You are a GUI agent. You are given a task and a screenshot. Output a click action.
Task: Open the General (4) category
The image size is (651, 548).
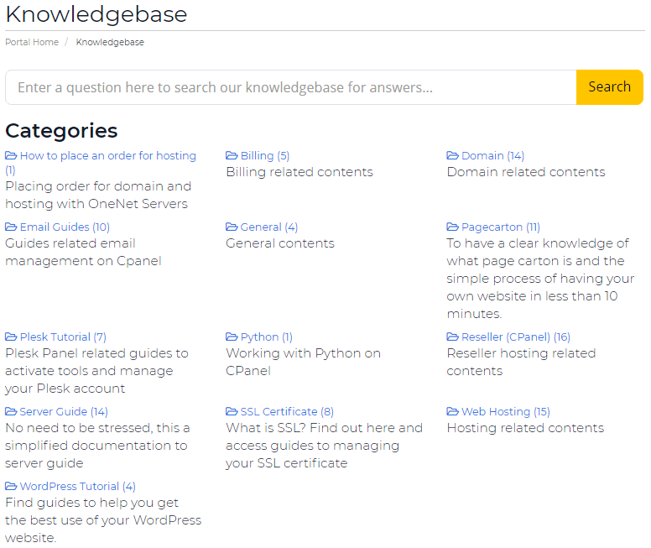pos(262,227)
